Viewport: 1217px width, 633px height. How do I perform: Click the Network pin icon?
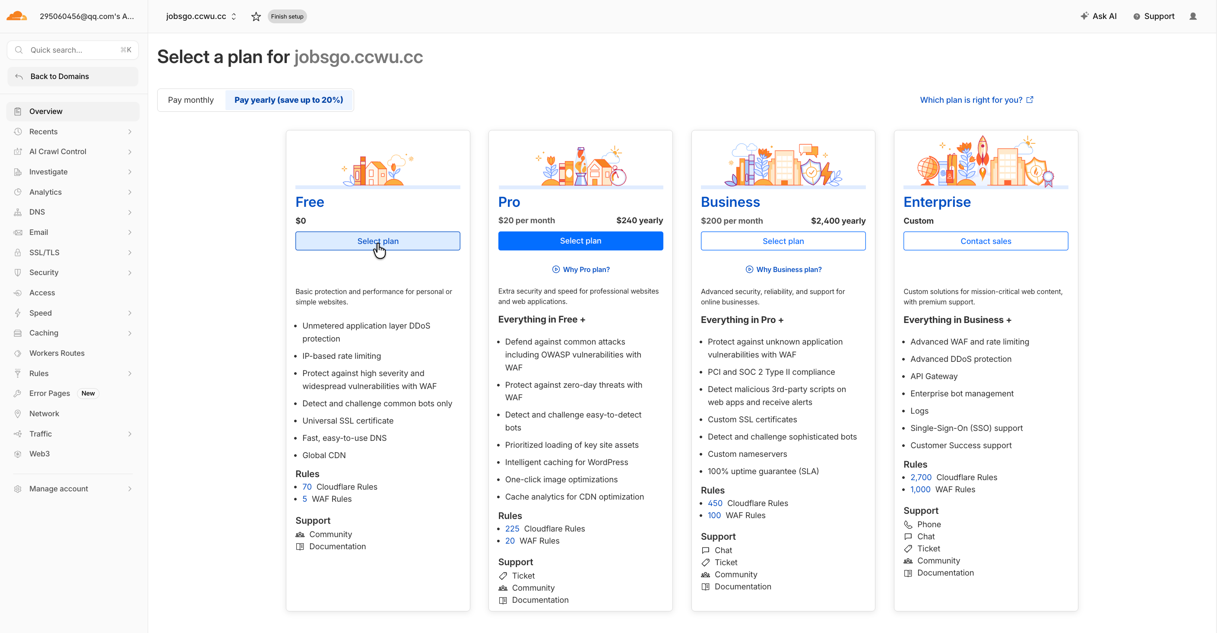[x=18, y=414]
